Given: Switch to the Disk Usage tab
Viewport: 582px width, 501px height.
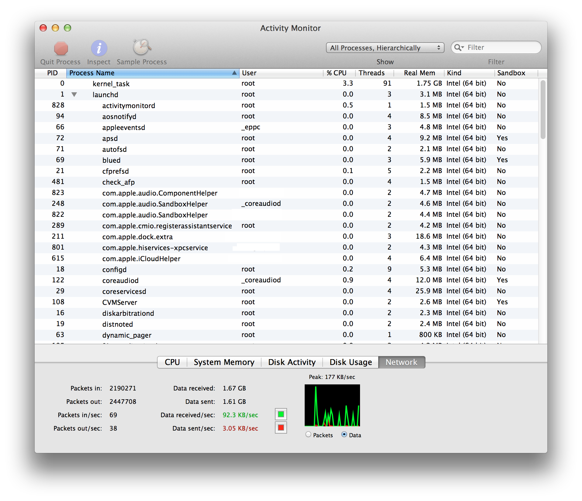Looking at the screenshot, I should 351,362.
